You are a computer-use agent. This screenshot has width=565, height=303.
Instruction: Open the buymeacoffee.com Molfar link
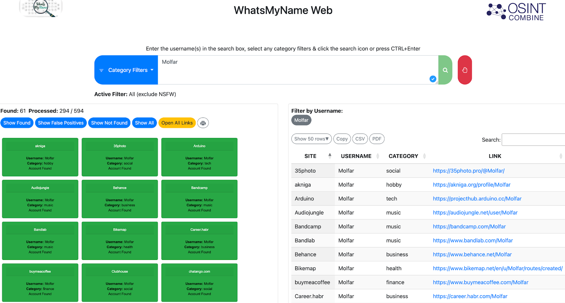click(x=481, y=282)
